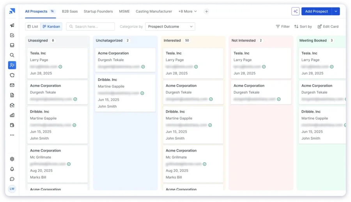Image resolution: width=351 pixels, height=202 pixels.
Task: Open the mail envelope sidebar icon
Action: [x=12, y=85]
